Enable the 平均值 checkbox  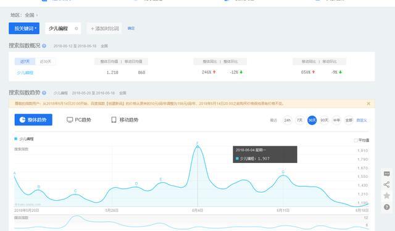point(355,140)
